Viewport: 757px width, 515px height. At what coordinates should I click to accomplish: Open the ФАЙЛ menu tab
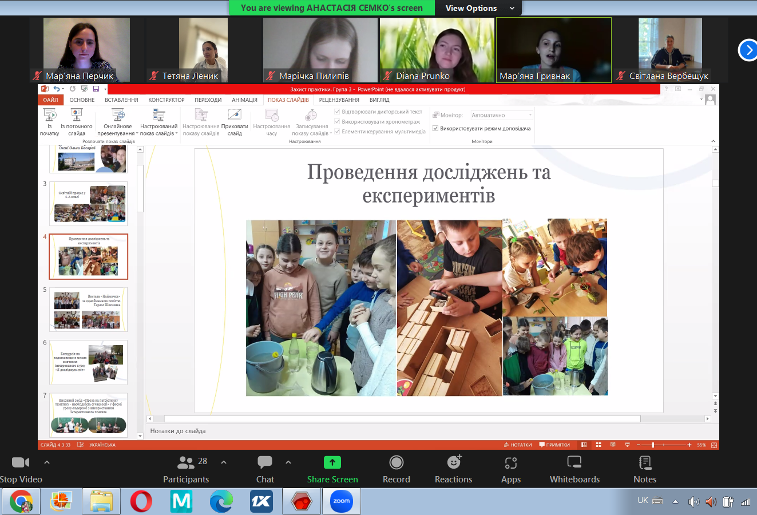click(50, 100)
